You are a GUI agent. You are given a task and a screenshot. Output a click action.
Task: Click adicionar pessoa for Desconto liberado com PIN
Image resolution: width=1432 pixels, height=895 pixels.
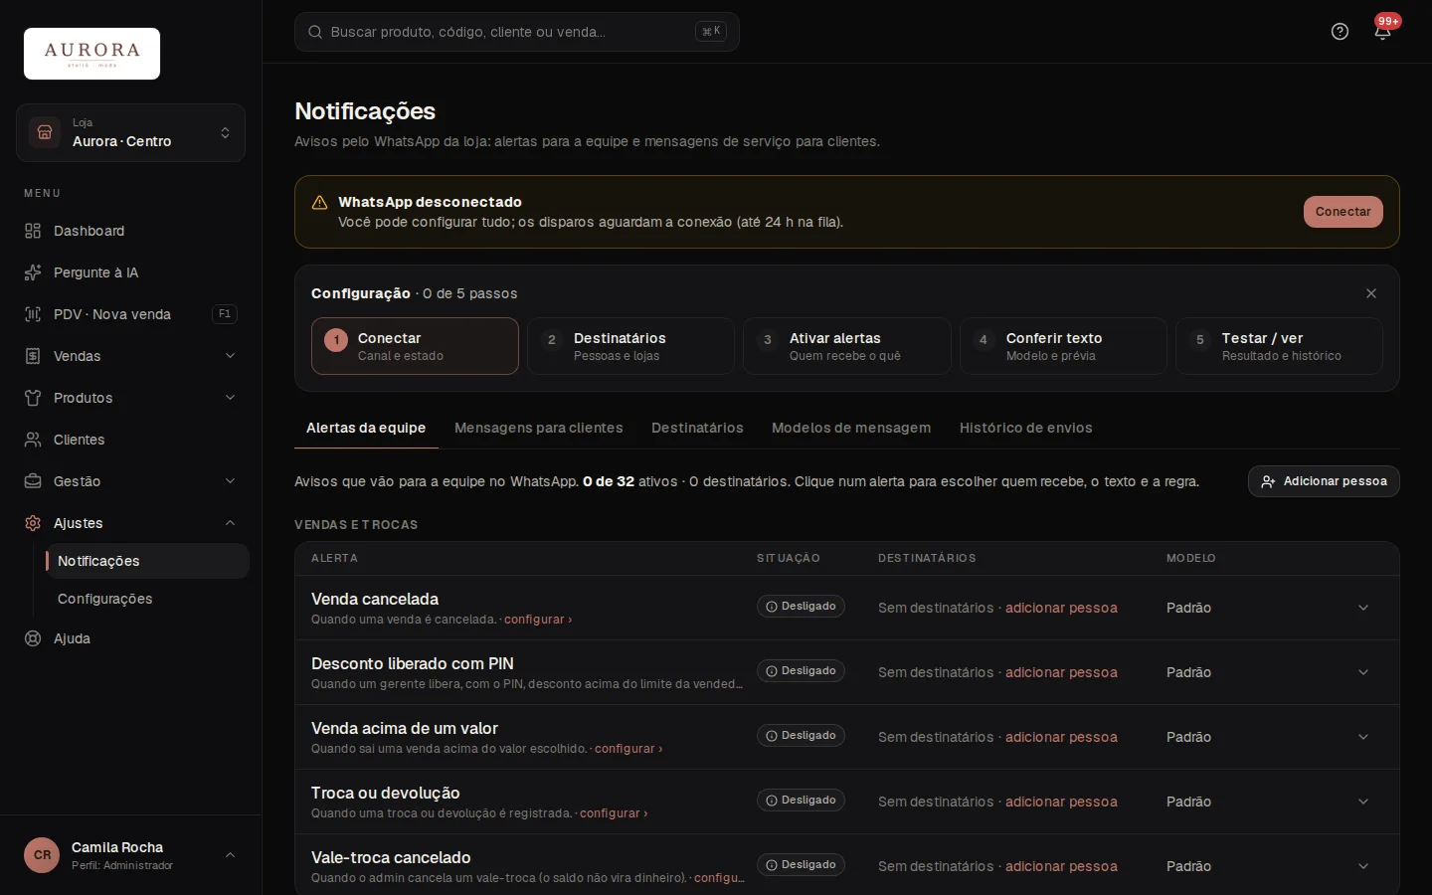tap(1061, 672)
